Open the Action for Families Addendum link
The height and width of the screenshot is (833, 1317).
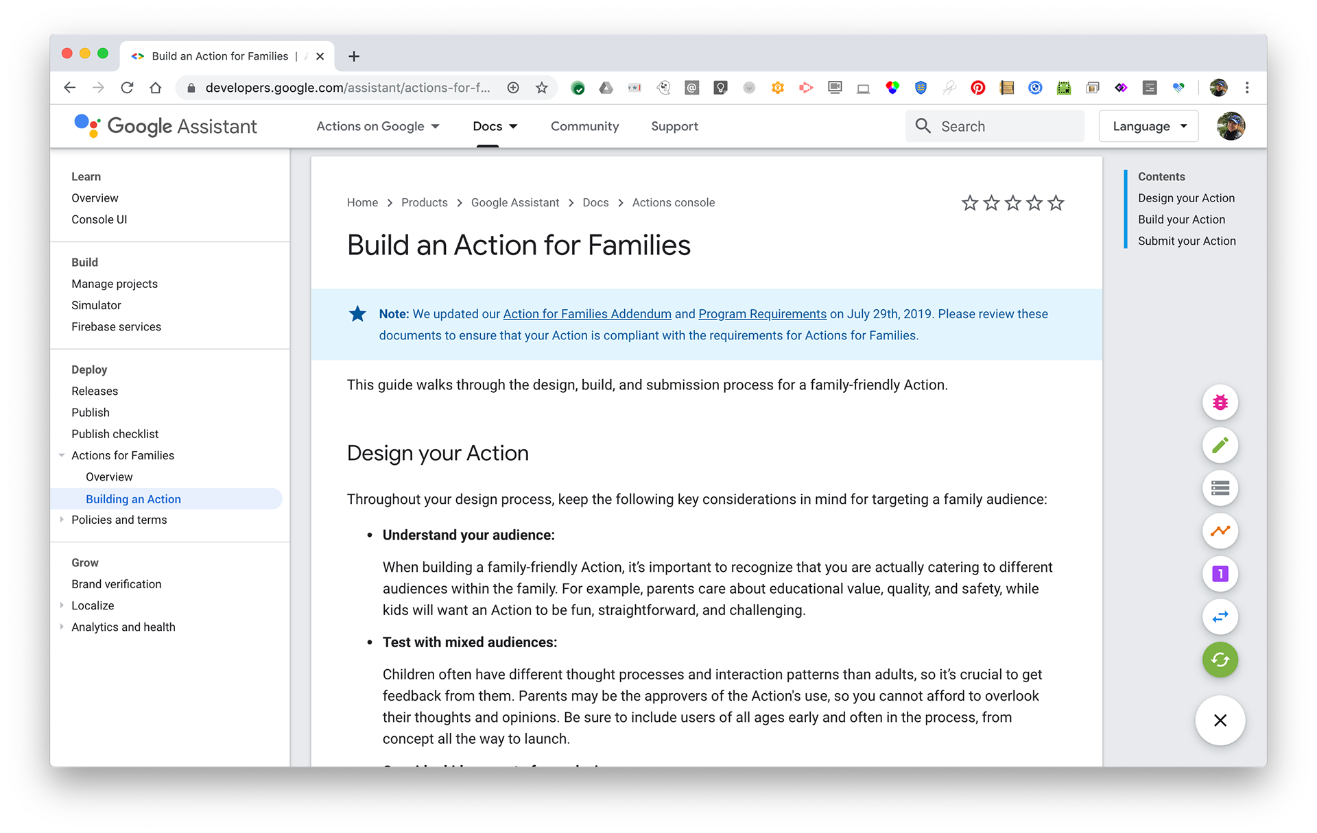587,314
